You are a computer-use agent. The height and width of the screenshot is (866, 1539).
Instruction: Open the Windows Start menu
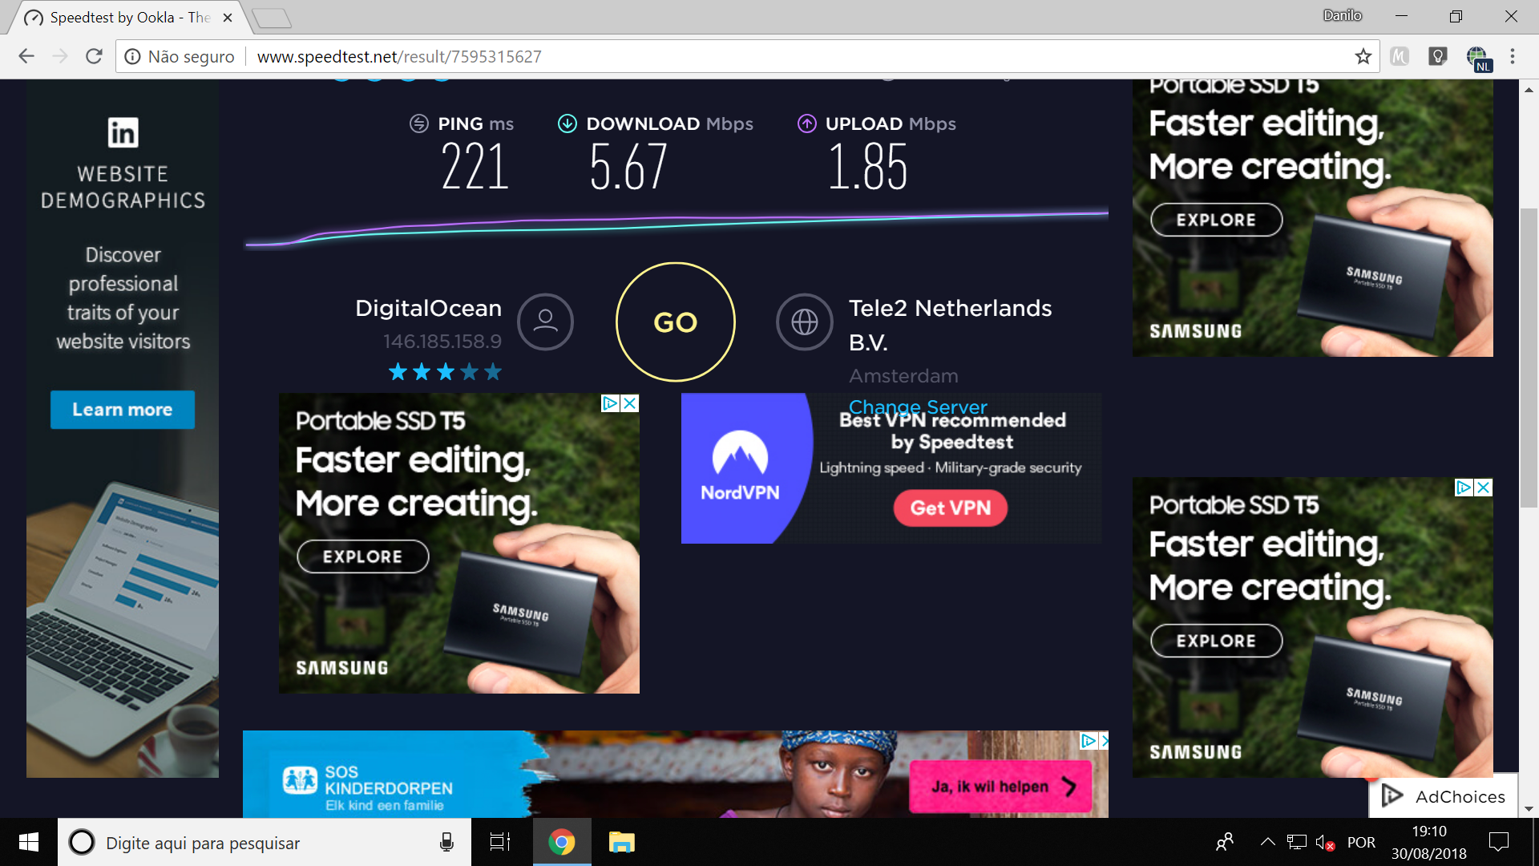[29, 842]
